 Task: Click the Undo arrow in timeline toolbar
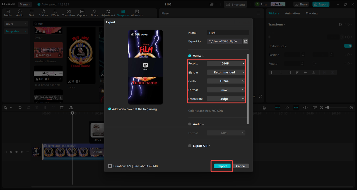[x=20, y=108]
